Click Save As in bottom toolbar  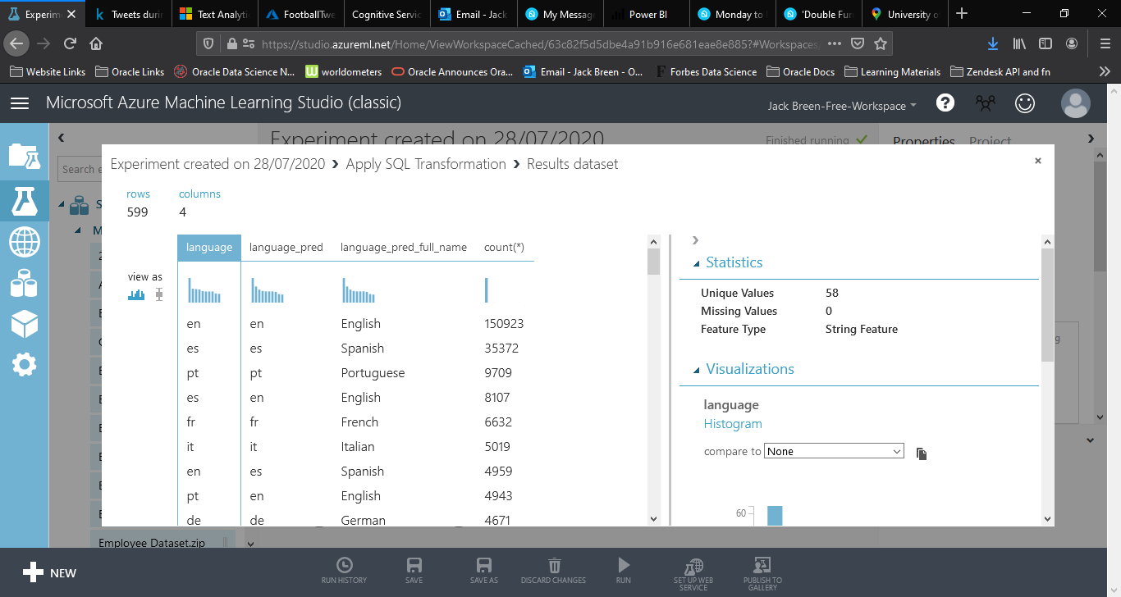(x=484, y=571)
